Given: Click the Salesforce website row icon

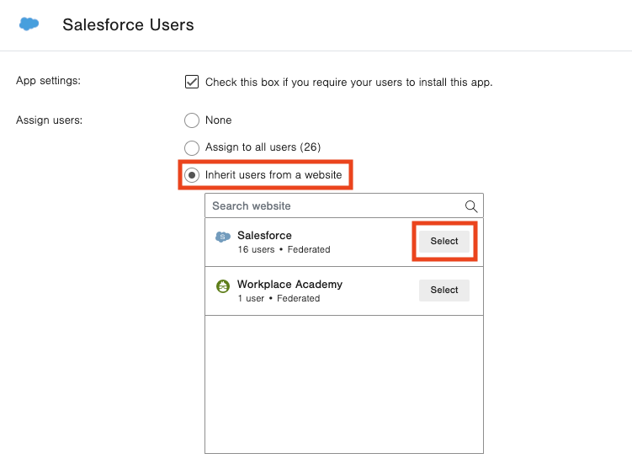Looking at the screenshot, I should coord(223,237).
